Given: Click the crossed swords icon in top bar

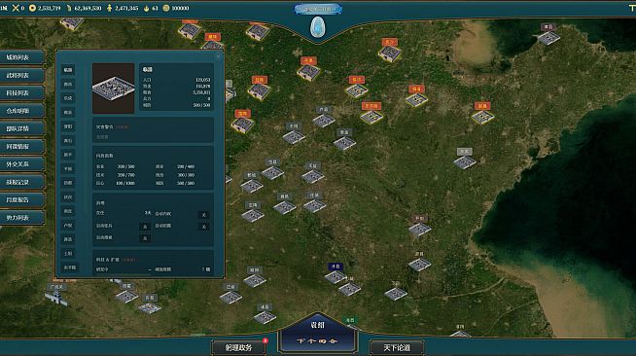Looking at the screenshot, I should coord(16,8).
